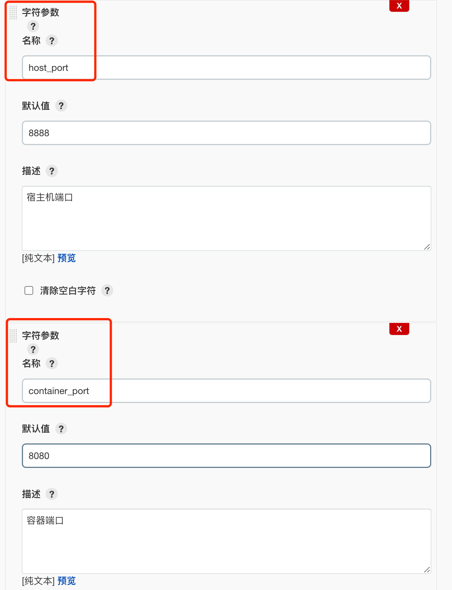Open help for the second 默认值 label

pyautogui.click(x=62, y=429)
